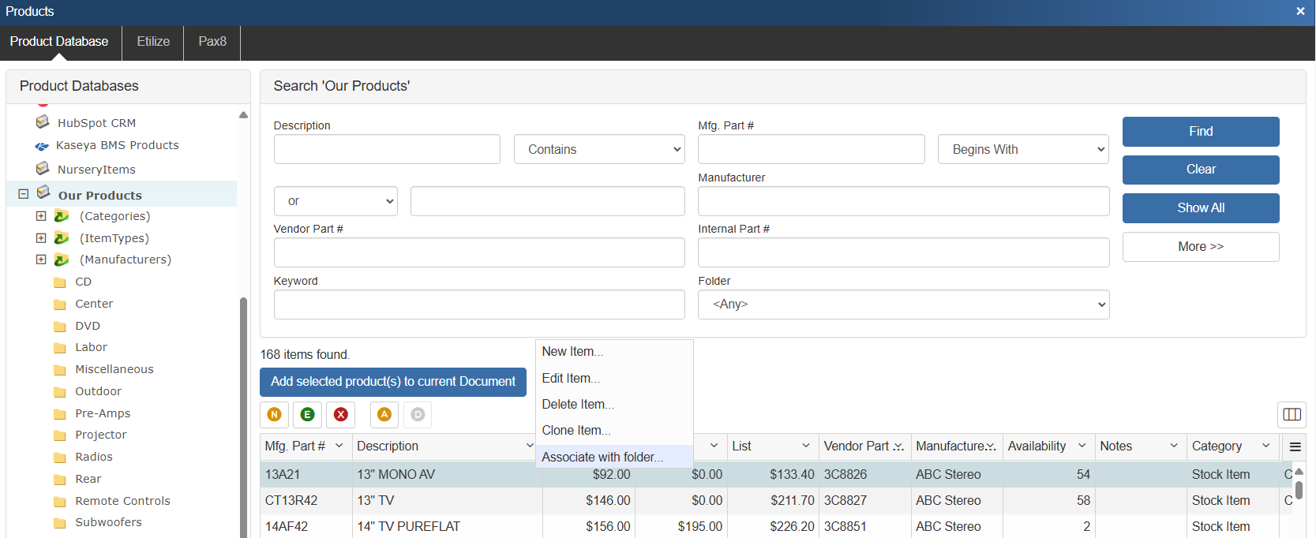Click the Description search input field

coord(387,149)
